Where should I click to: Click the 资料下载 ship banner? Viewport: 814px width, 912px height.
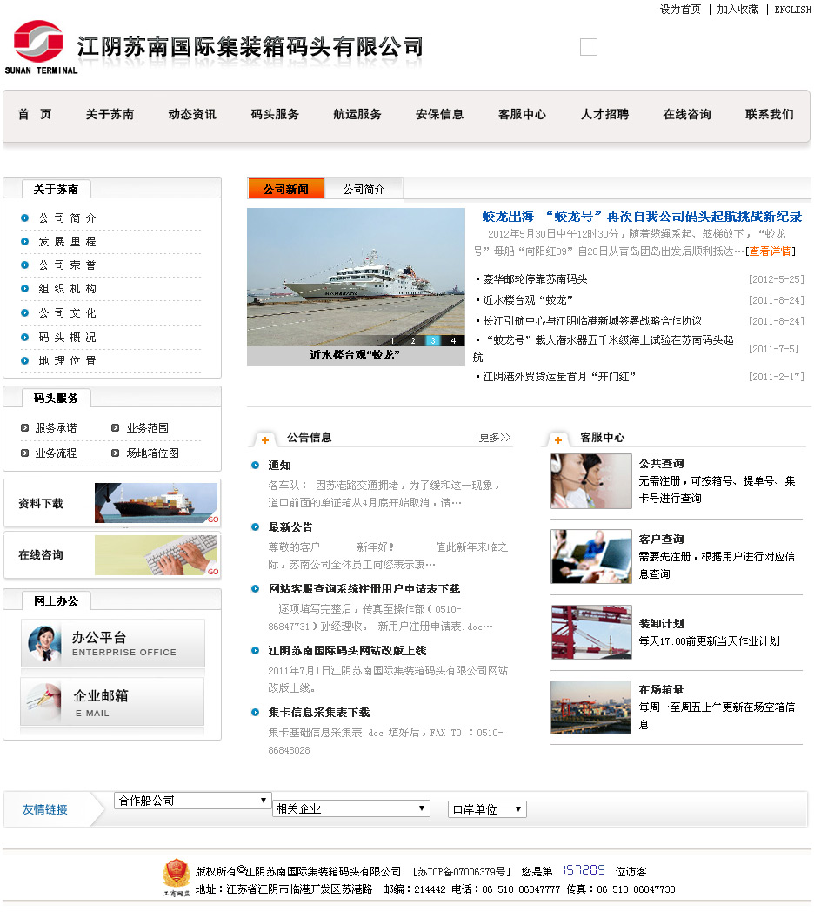(156, 503)
